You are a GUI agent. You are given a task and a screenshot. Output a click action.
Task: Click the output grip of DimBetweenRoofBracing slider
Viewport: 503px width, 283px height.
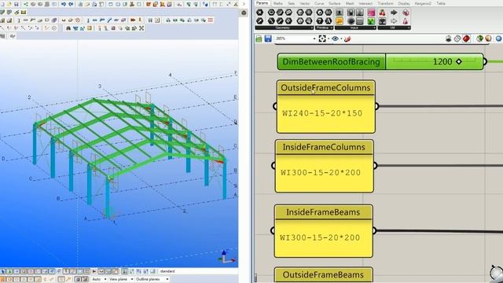click(485, 61)
